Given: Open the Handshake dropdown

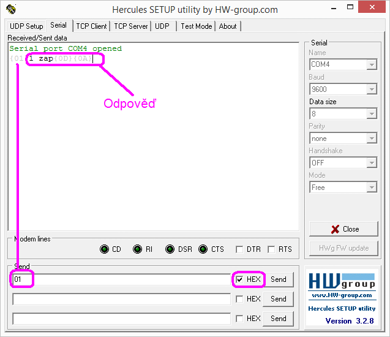Looking at the screenshot, I should coord(343,163).
